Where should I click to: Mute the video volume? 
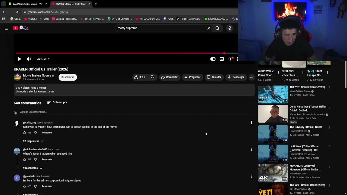29,59
